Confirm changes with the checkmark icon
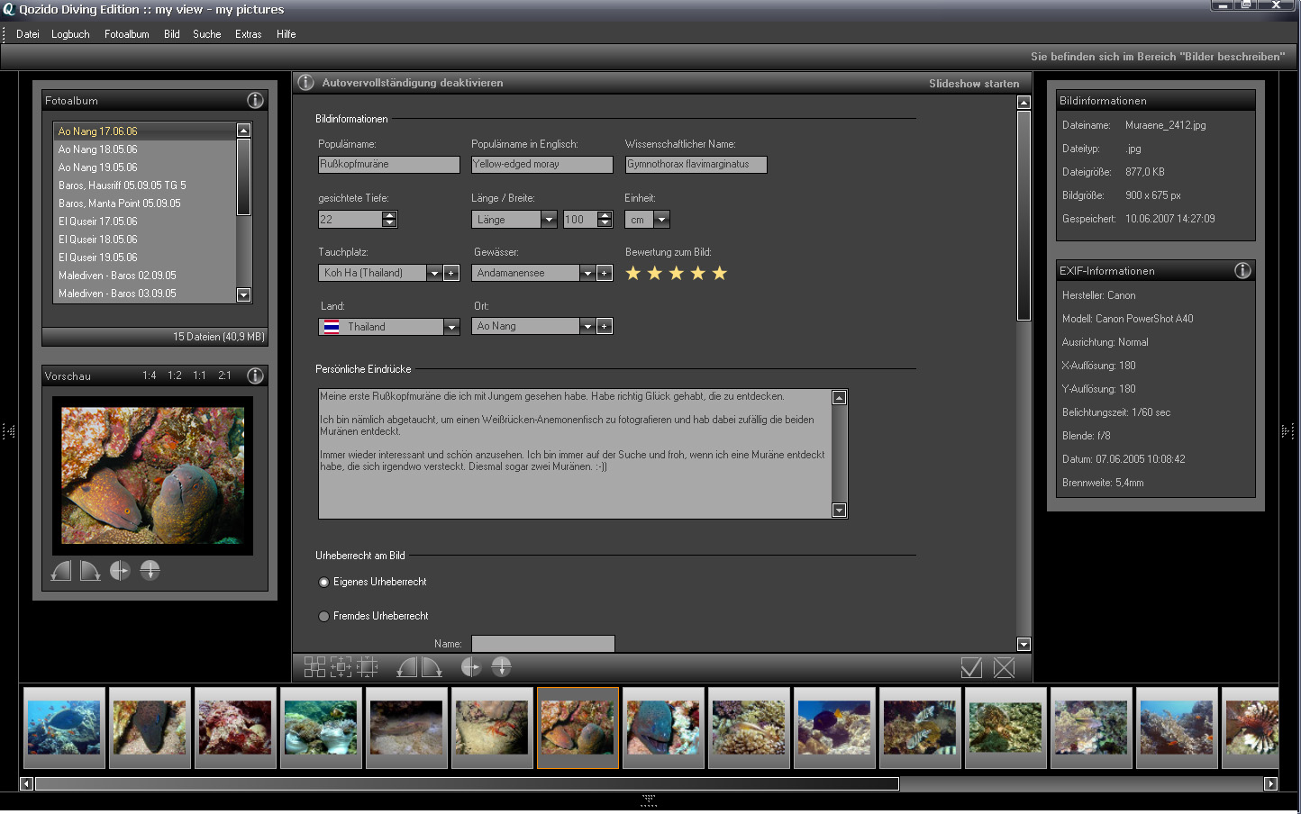The width and height of the screenshot is (1301, 814). pos(971,667)
